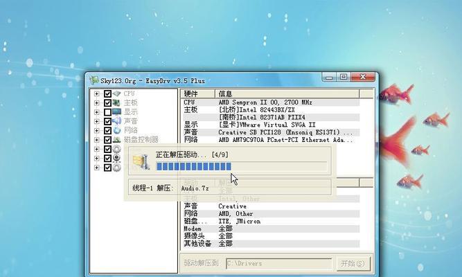
Task: Click the motherboard icon beside 主板
Action: pos(116,103)
